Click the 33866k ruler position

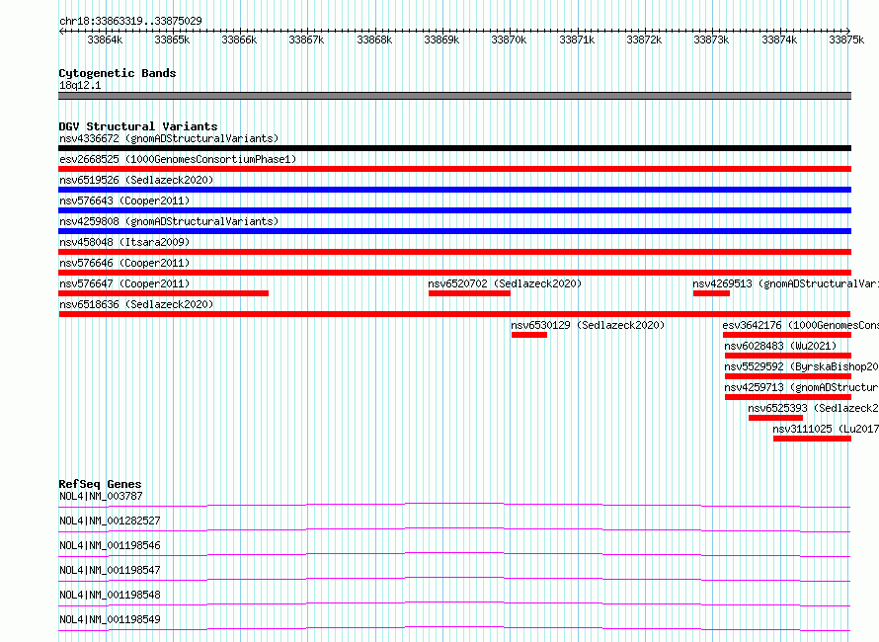pos(239,40)
